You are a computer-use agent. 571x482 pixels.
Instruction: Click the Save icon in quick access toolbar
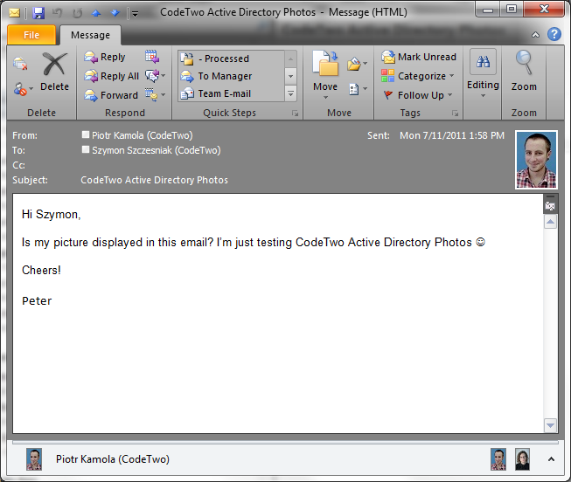[x=38, y=13]
